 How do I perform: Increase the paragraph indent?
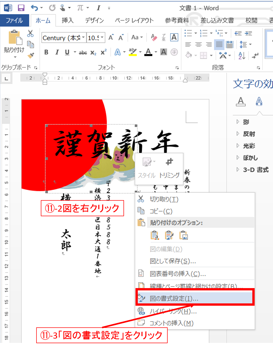tap(249, 33)
